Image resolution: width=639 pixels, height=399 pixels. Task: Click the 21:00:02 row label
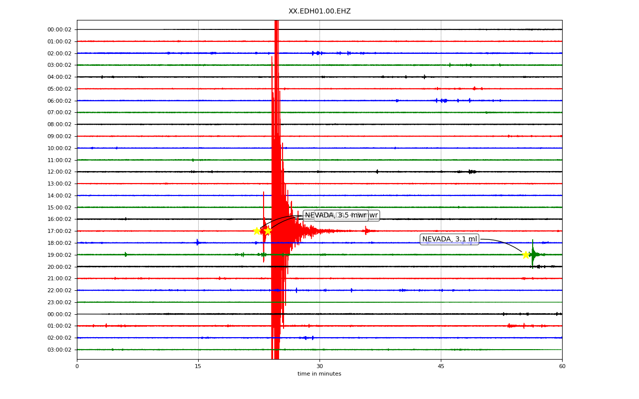tap(59, 278)
